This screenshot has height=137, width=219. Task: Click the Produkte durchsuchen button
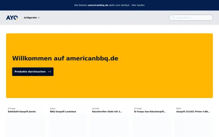[x=33, y=72]
